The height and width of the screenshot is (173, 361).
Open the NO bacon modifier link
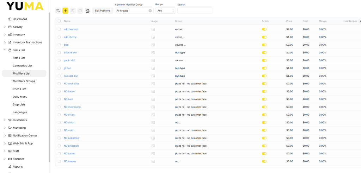[69, 91]
